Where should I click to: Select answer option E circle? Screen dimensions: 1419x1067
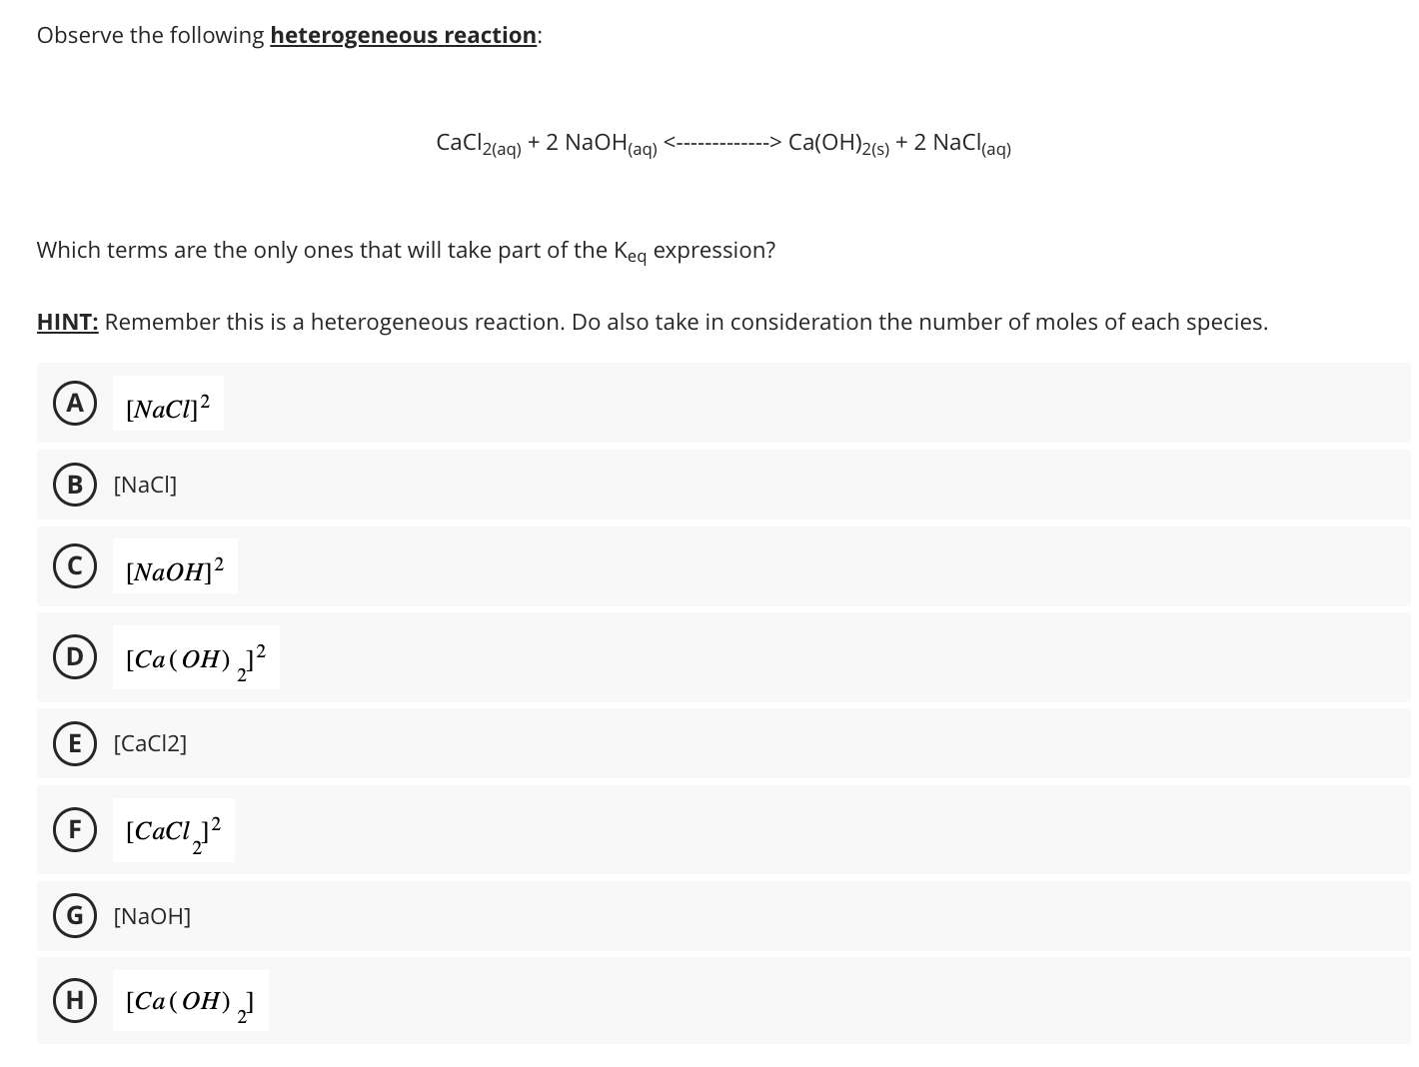pos(74,743)
